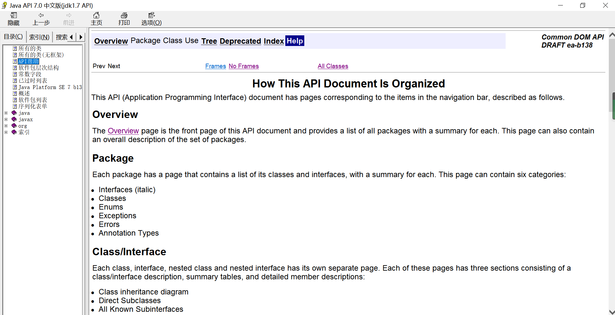This screenshot has width=615, height=315.
Task: Click the No Frames link
Action: click(243, 66)
